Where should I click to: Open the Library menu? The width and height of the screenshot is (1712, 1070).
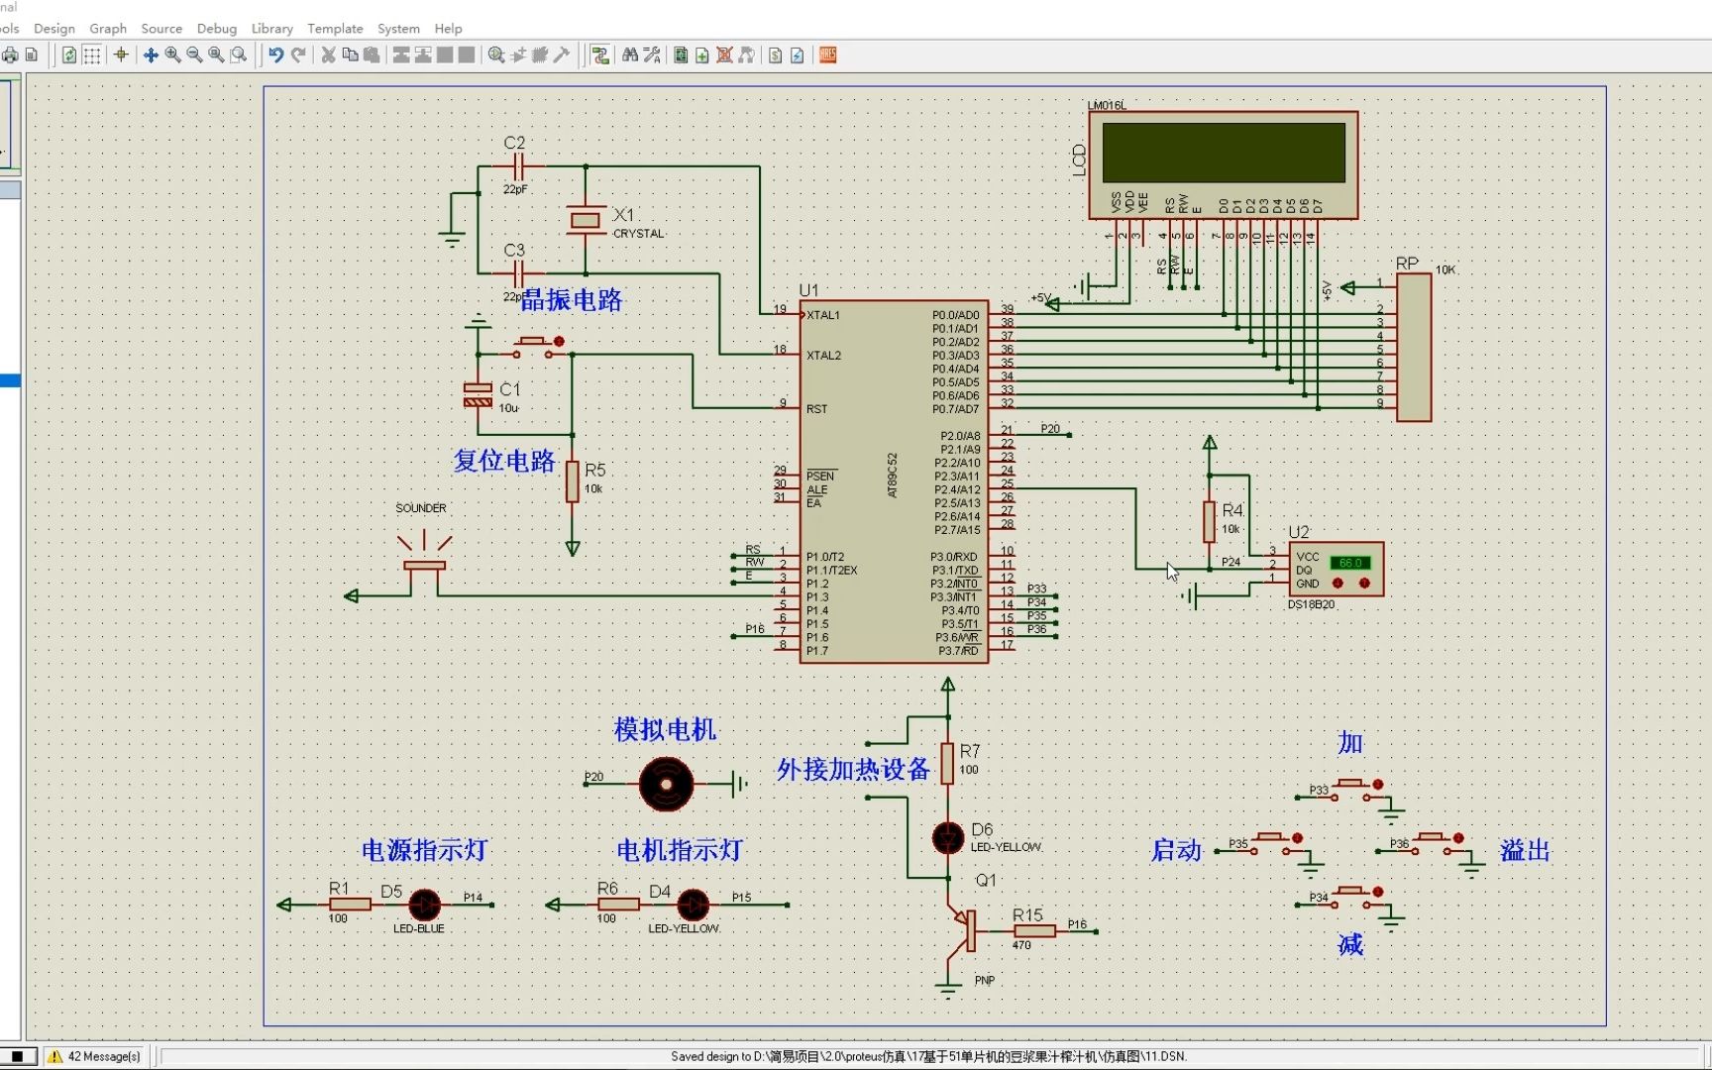click(271, 29)
